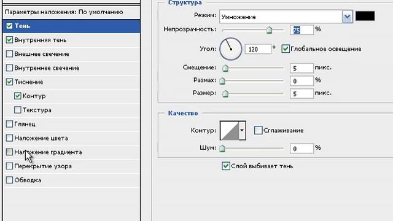Enable the Перекрытие узора checkbox

tap(9, 166)
